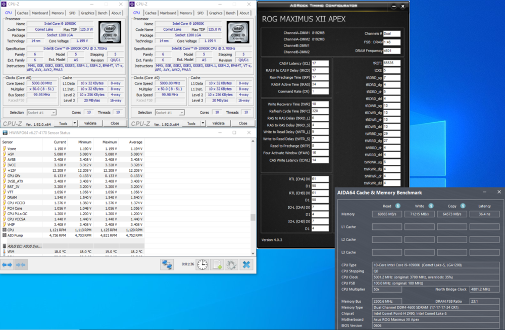Image resolution: width=505 pixels, height=330 pixels.
Task: Click the CPU fan RPM row icon
Action: pos(4,230)
